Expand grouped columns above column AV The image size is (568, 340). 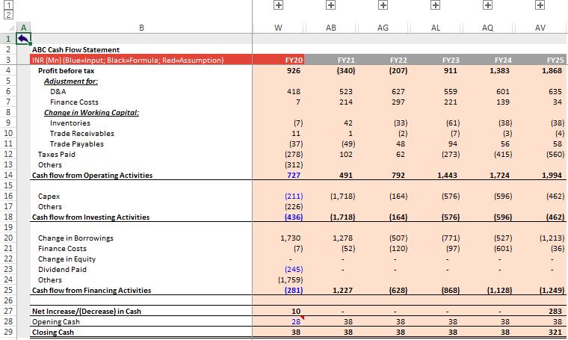pos(540,5)
